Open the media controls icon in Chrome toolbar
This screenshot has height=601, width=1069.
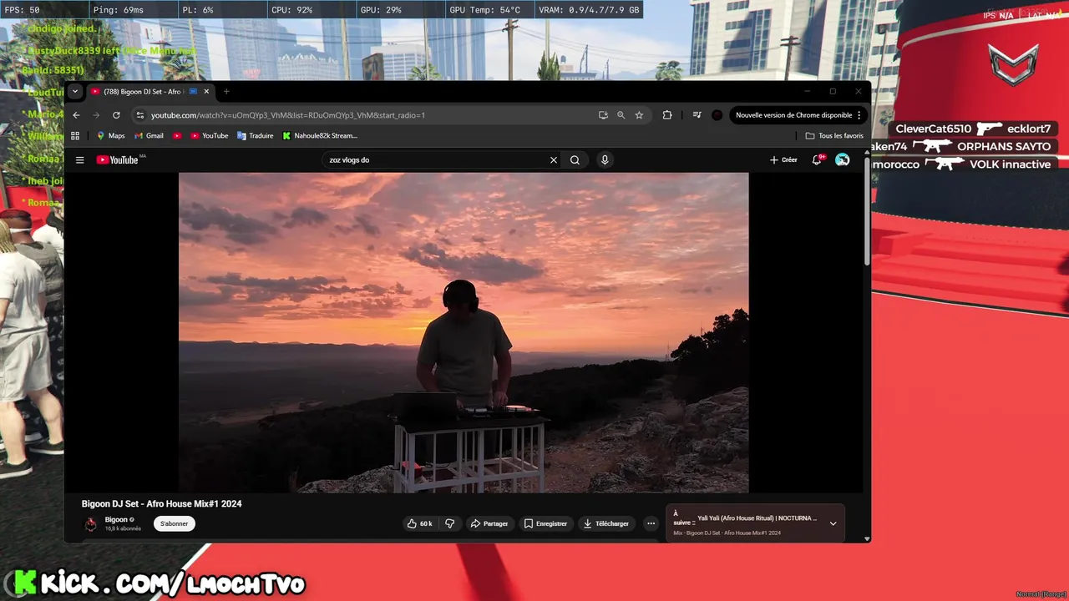coord(697,115)
